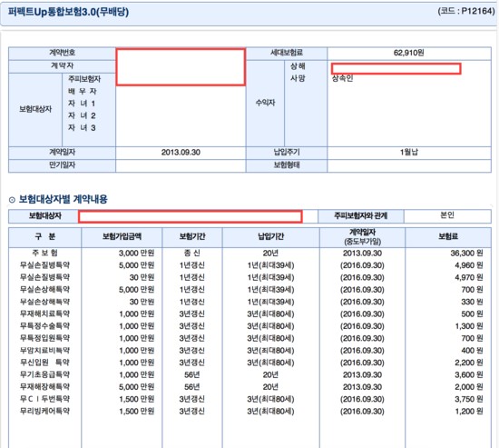Click the '무재해장해특약' premium '2,000 원'
The image size is (499, 448).
pyautogui.click(x=469, y=387)
